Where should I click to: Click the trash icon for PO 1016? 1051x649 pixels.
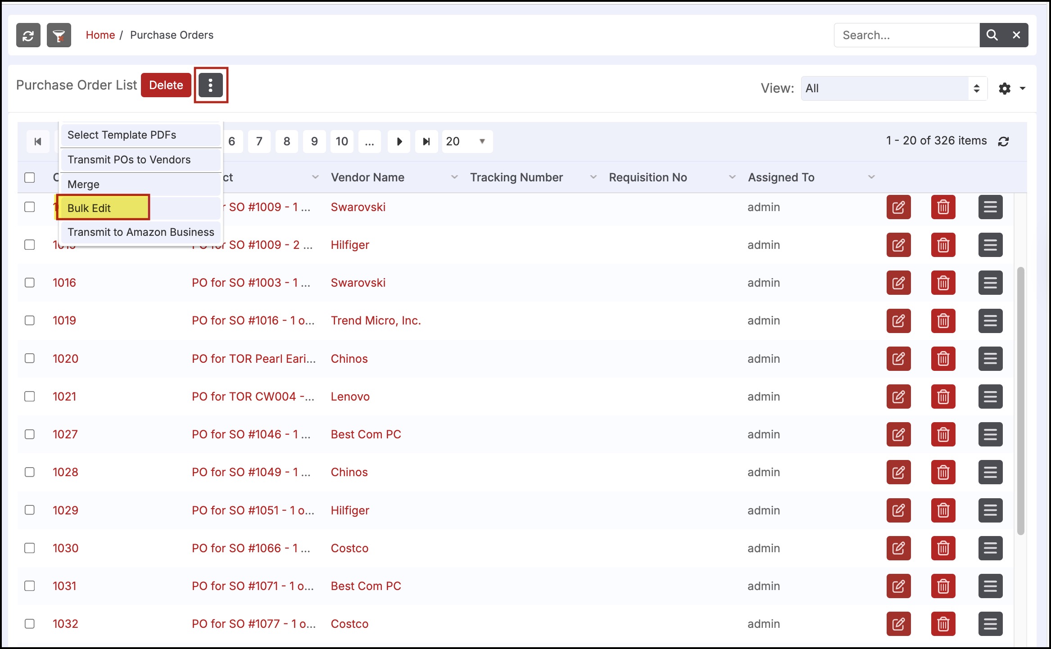(x=943, y=283)
